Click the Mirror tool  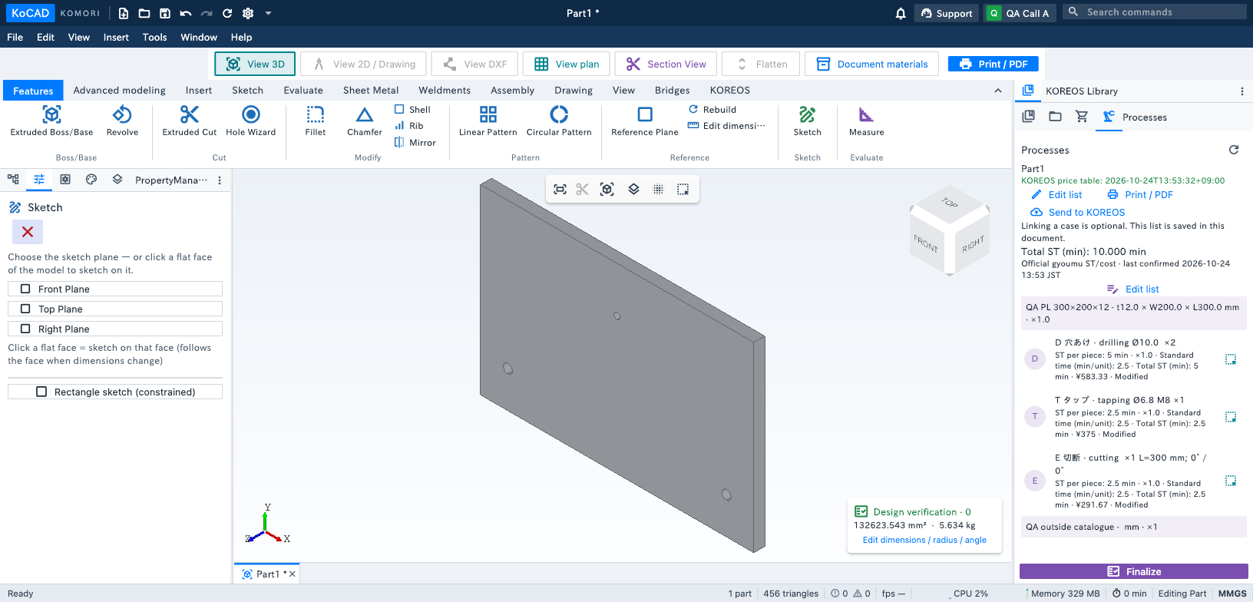click(x=415, y=142)
